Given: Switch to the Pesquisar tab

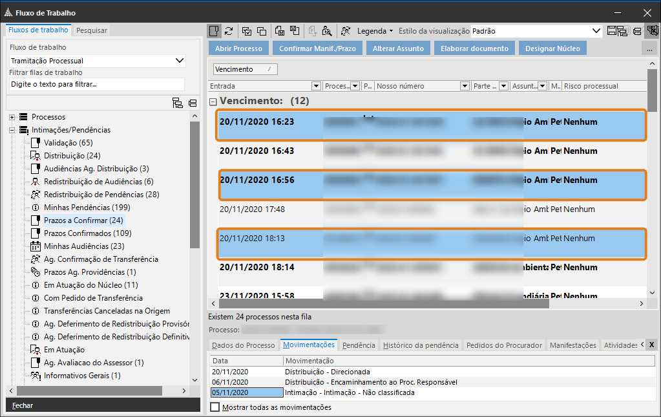Looking at the screenshot, I should [92, 30].
